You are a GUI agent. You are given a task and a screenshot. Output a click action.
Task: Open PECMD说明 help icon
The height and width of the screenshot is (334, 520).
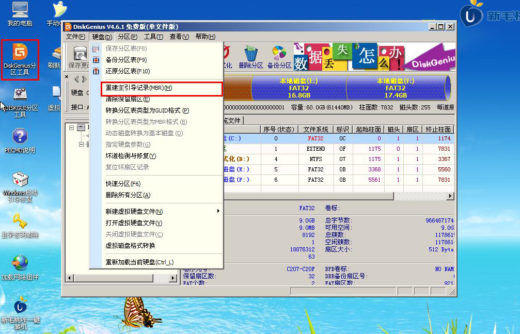click(20, 141)
